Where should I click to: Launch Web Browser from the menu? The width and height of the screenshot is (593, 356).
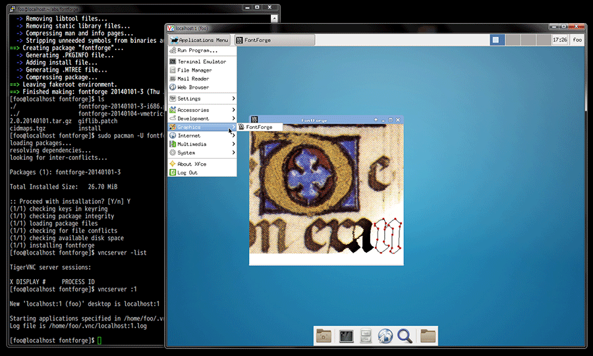click(x=202, y=88)
